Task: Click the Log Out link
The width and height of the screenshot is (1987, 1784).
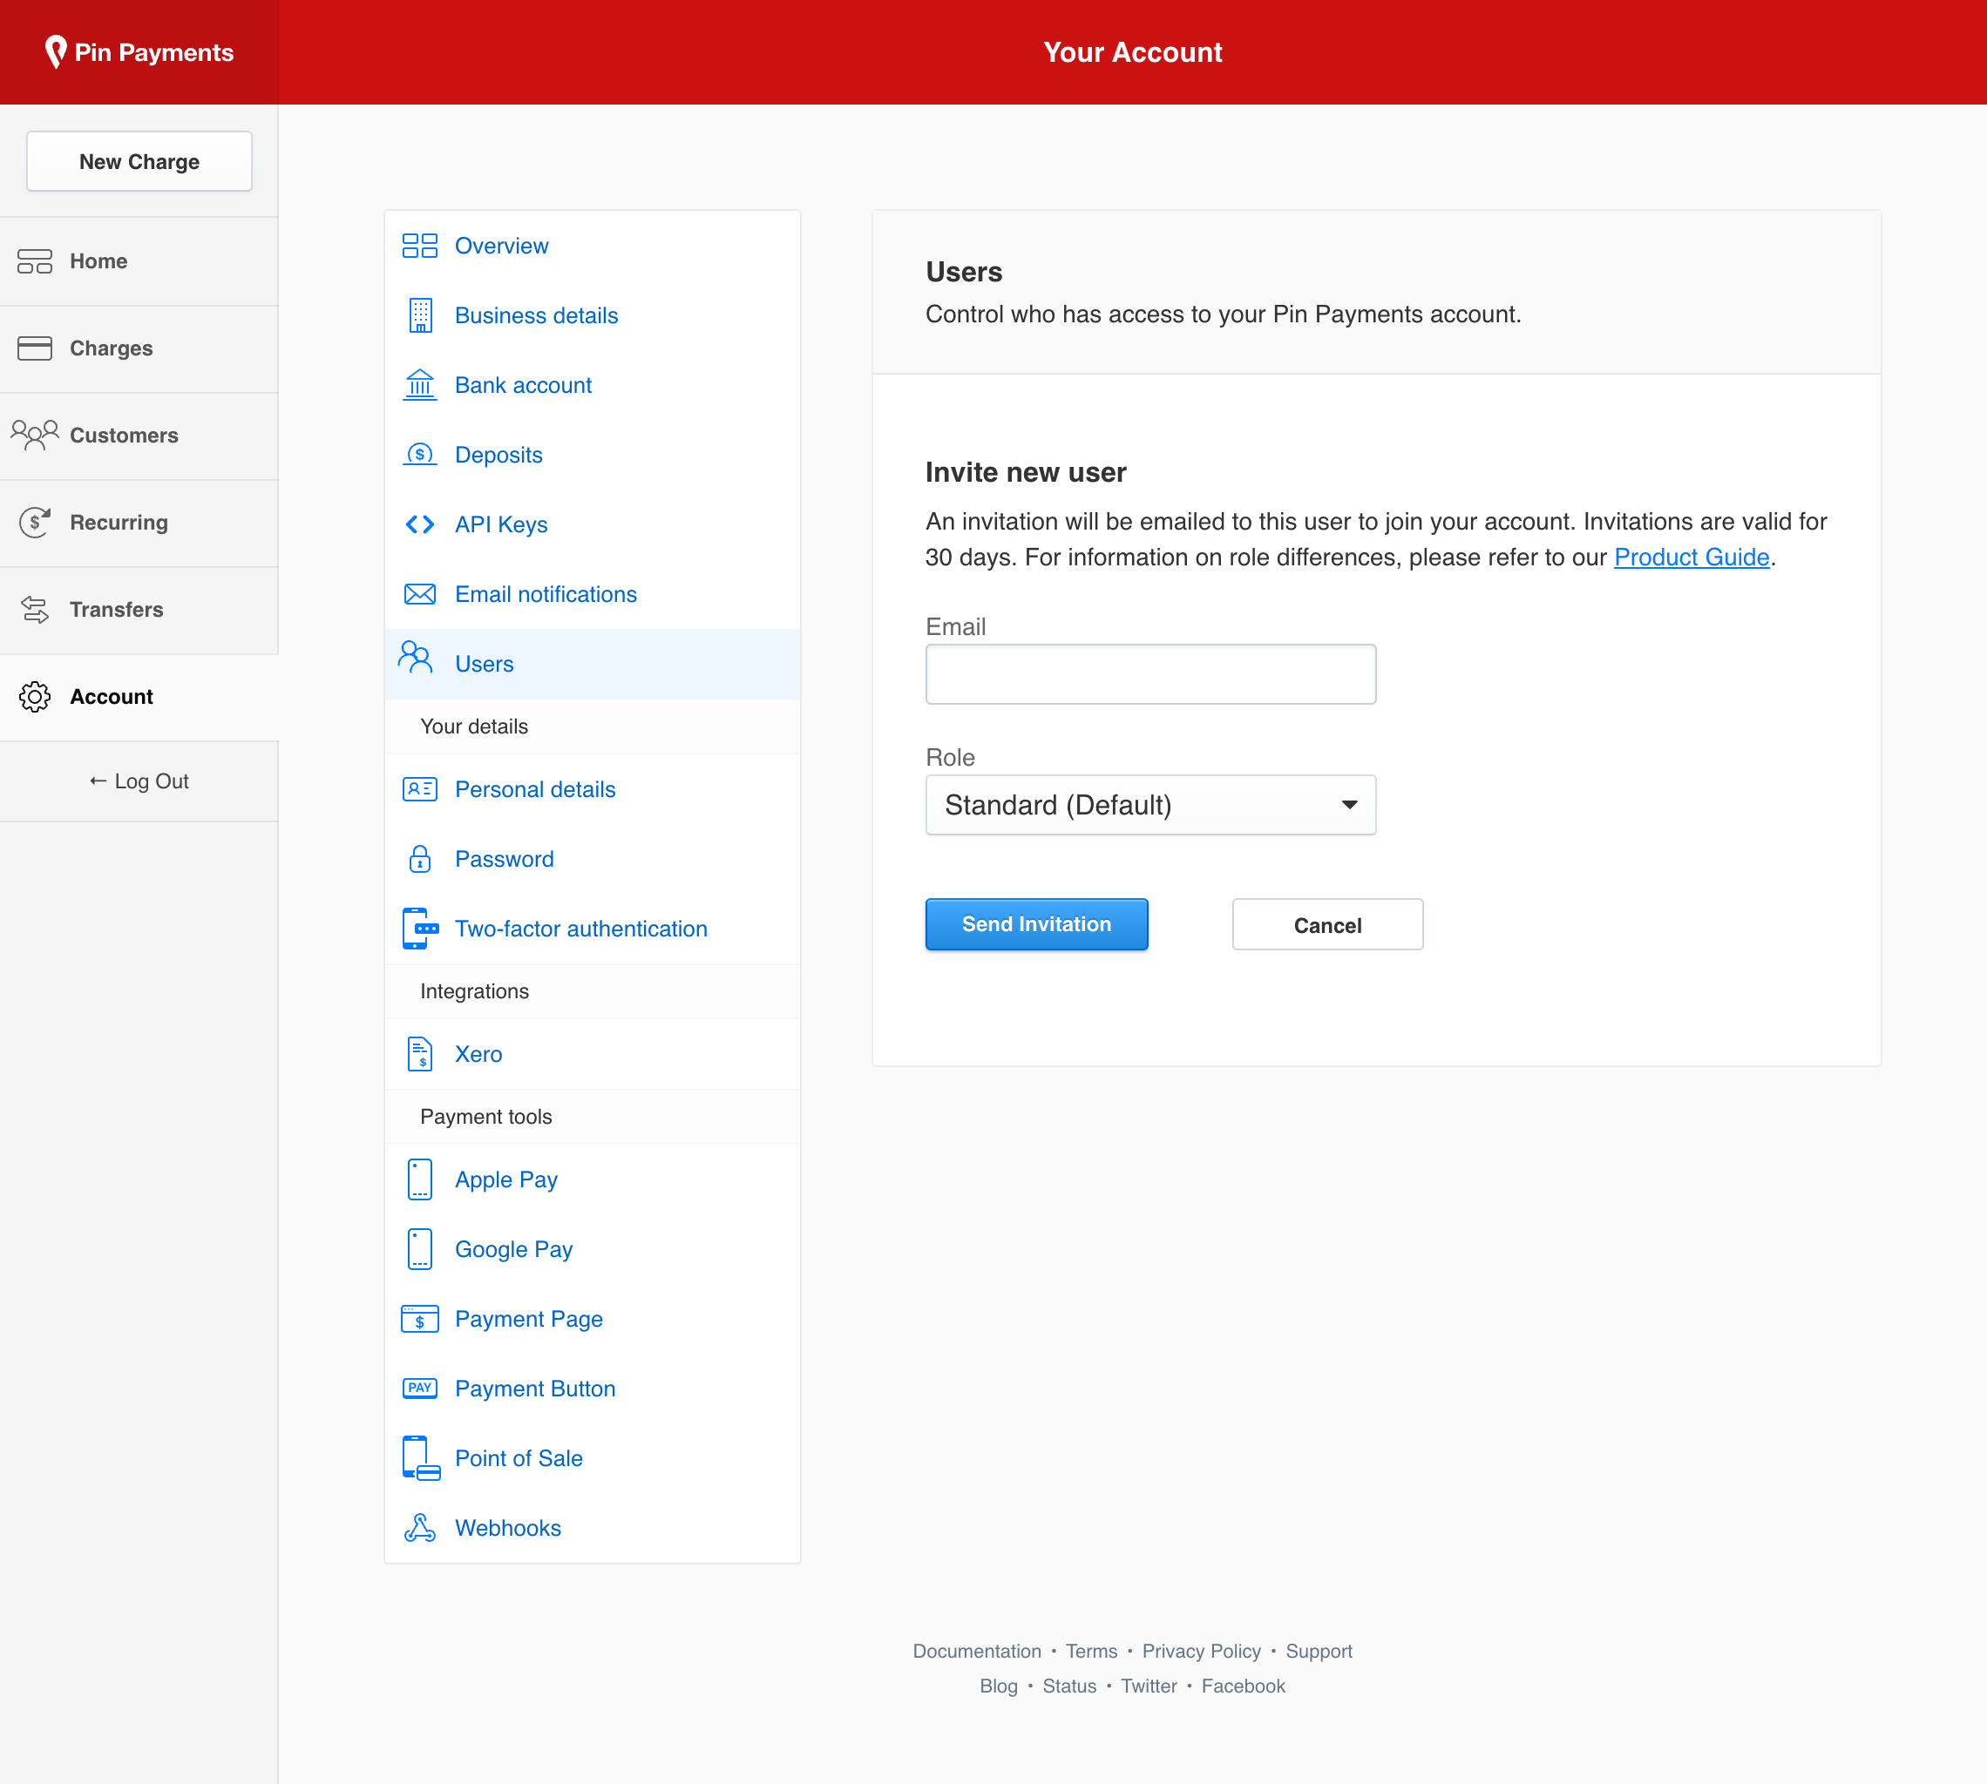Action: point(139,781)
